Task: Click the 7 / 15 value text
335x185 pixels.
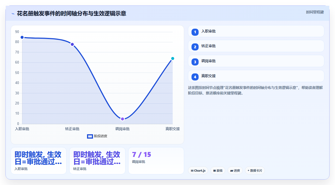Action: [141, 154]
